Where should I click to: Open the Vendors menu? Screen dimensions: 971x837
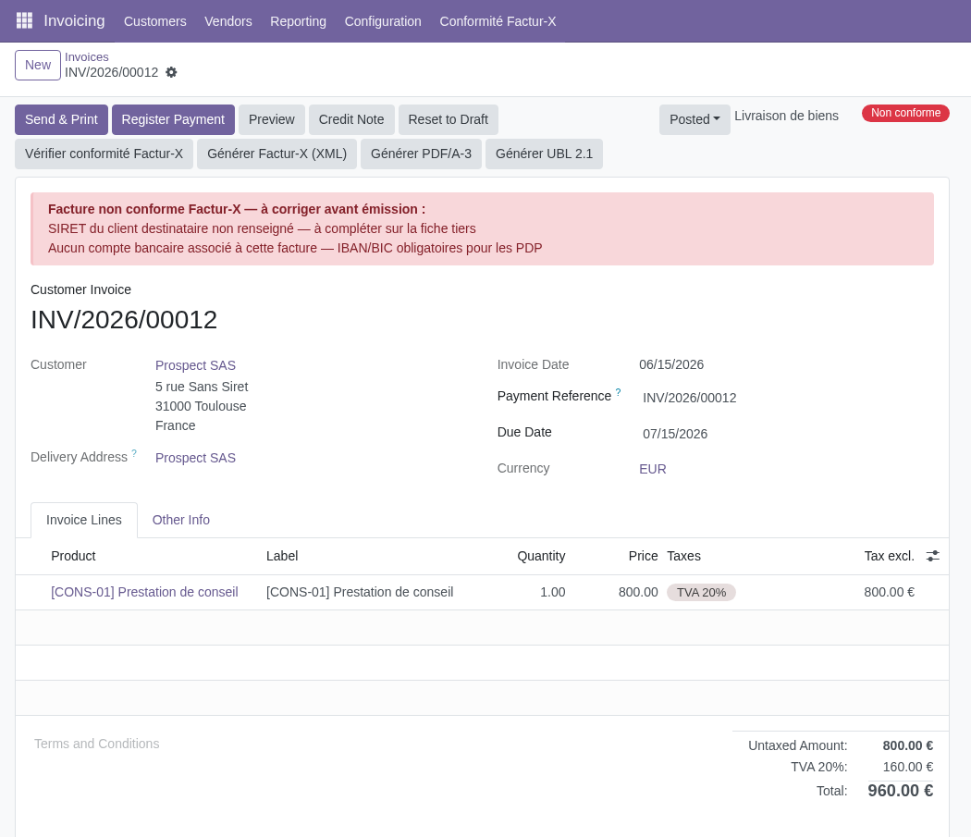coord(227,21)
